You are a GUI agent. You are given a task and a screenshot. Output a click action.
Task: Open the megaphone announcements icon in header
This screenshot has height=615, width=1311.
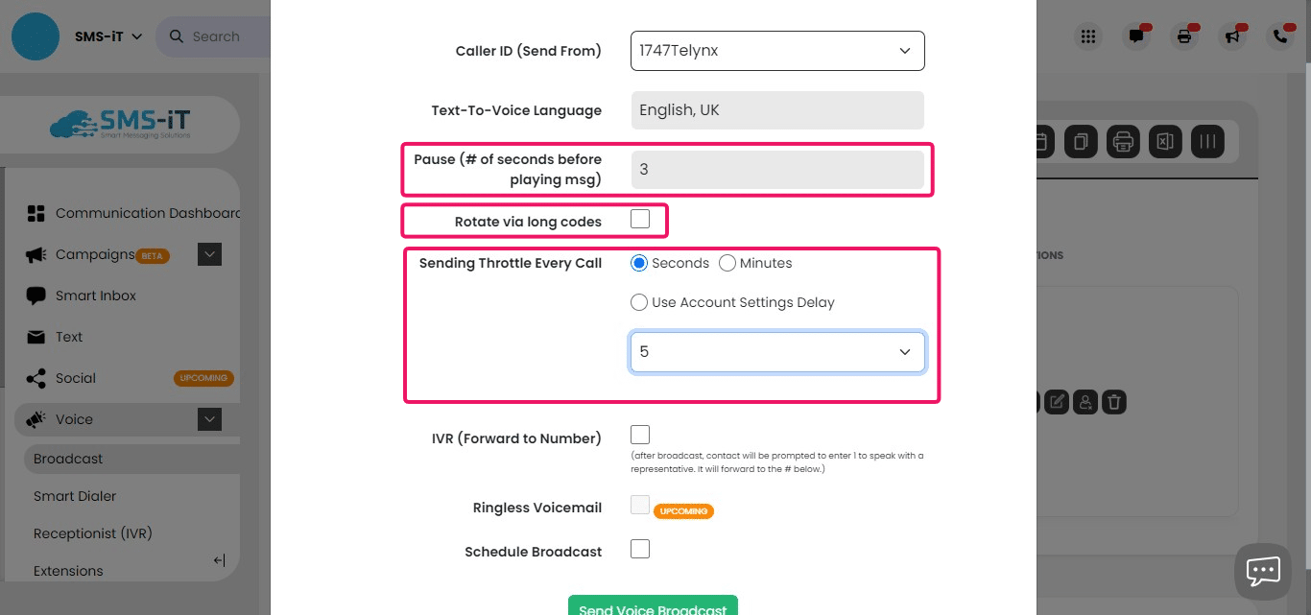[1232, 36]
